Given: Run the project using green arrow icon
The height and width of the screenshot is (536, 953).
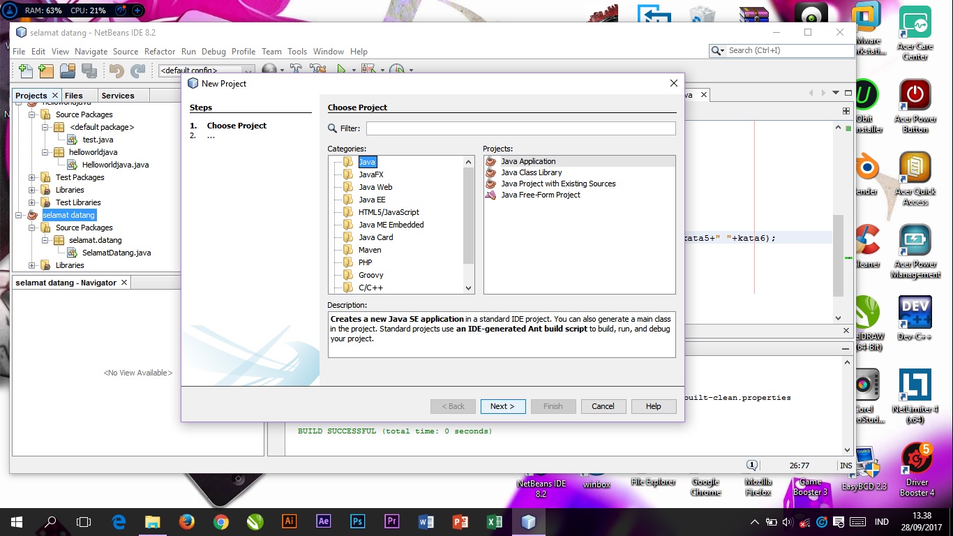Looking at the screenshot, I should (x=340, y=70).
